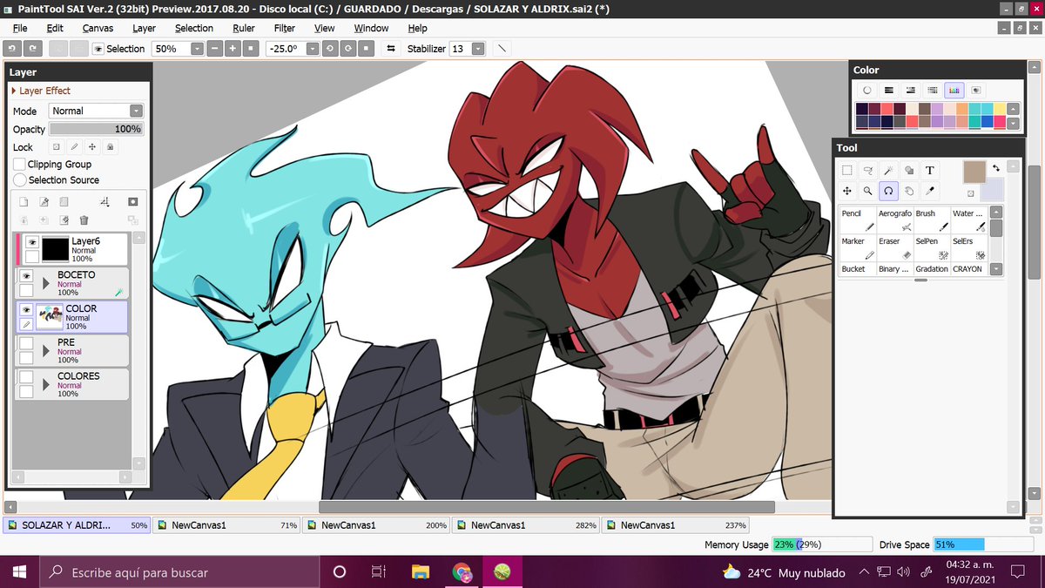
Task: Enable the Clipping Group checkbox
Action: [19, 164]
